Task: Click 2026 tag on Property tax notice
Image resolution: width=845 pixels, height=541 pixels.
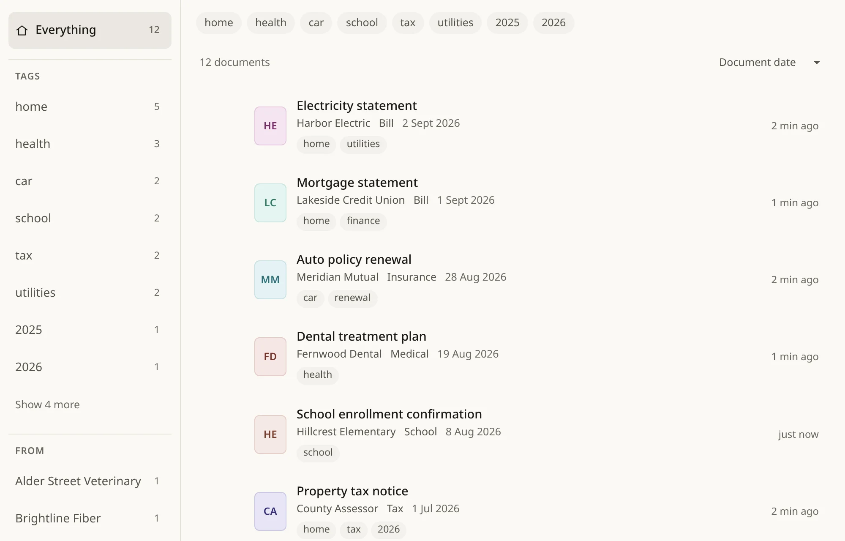Action: point(389,530)
